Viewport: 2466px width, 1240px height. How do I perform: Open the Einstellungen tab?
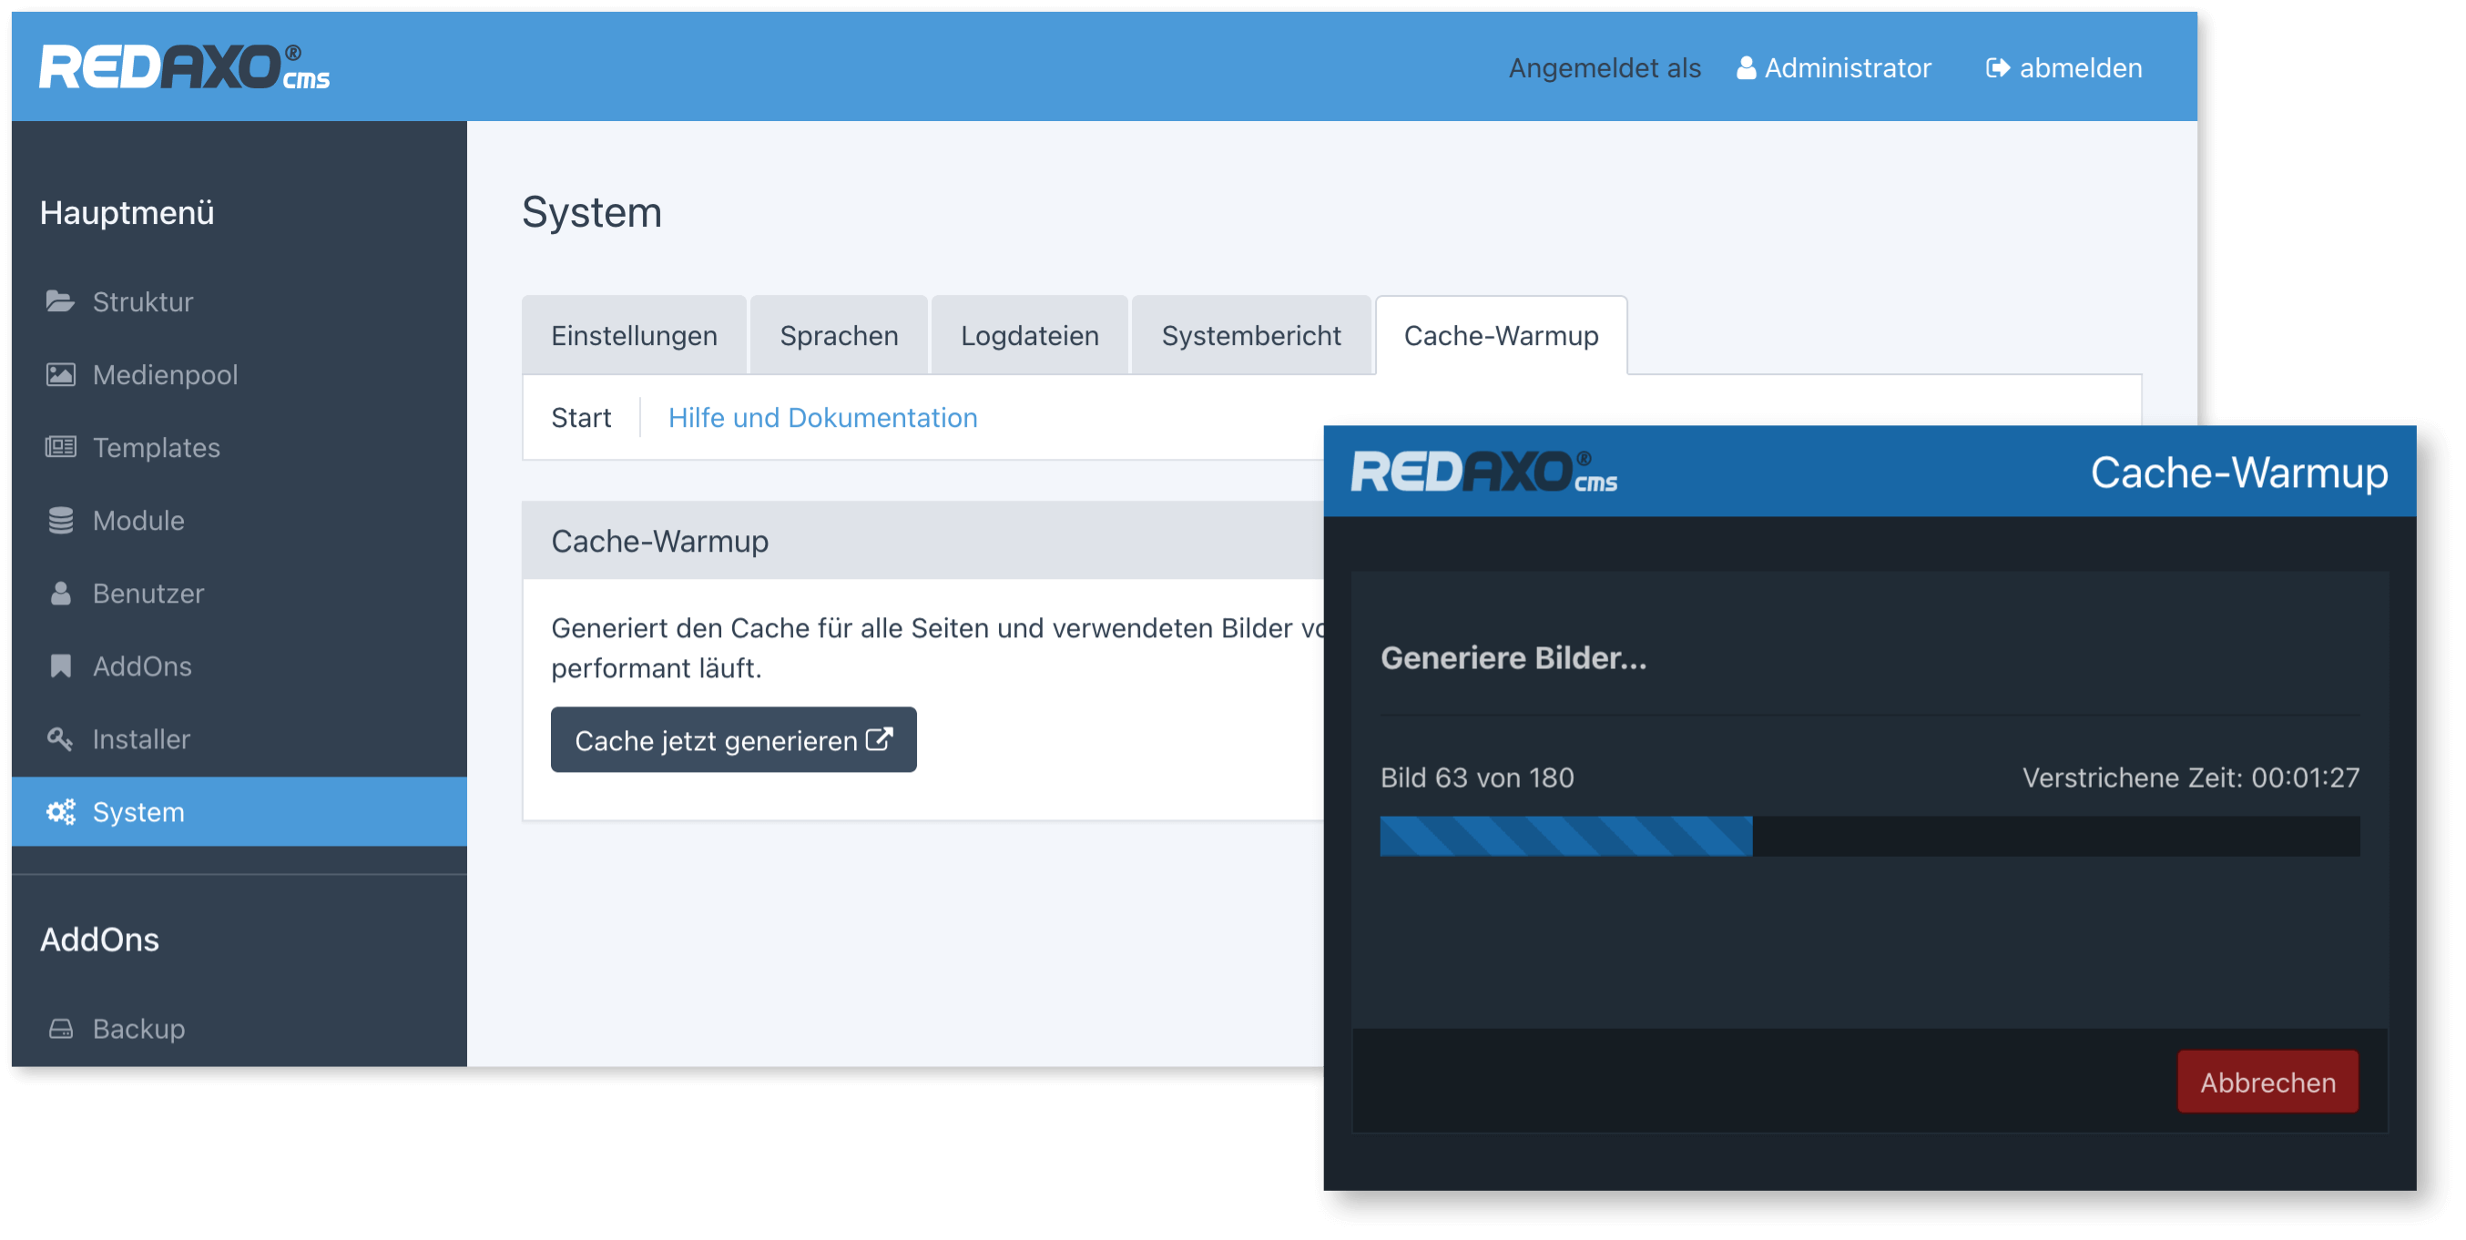tap(634, 336)
